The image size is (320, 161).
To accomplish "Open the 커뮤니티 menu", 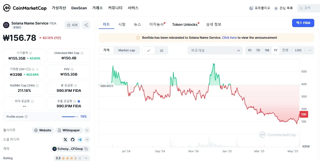I will [115, 8].
